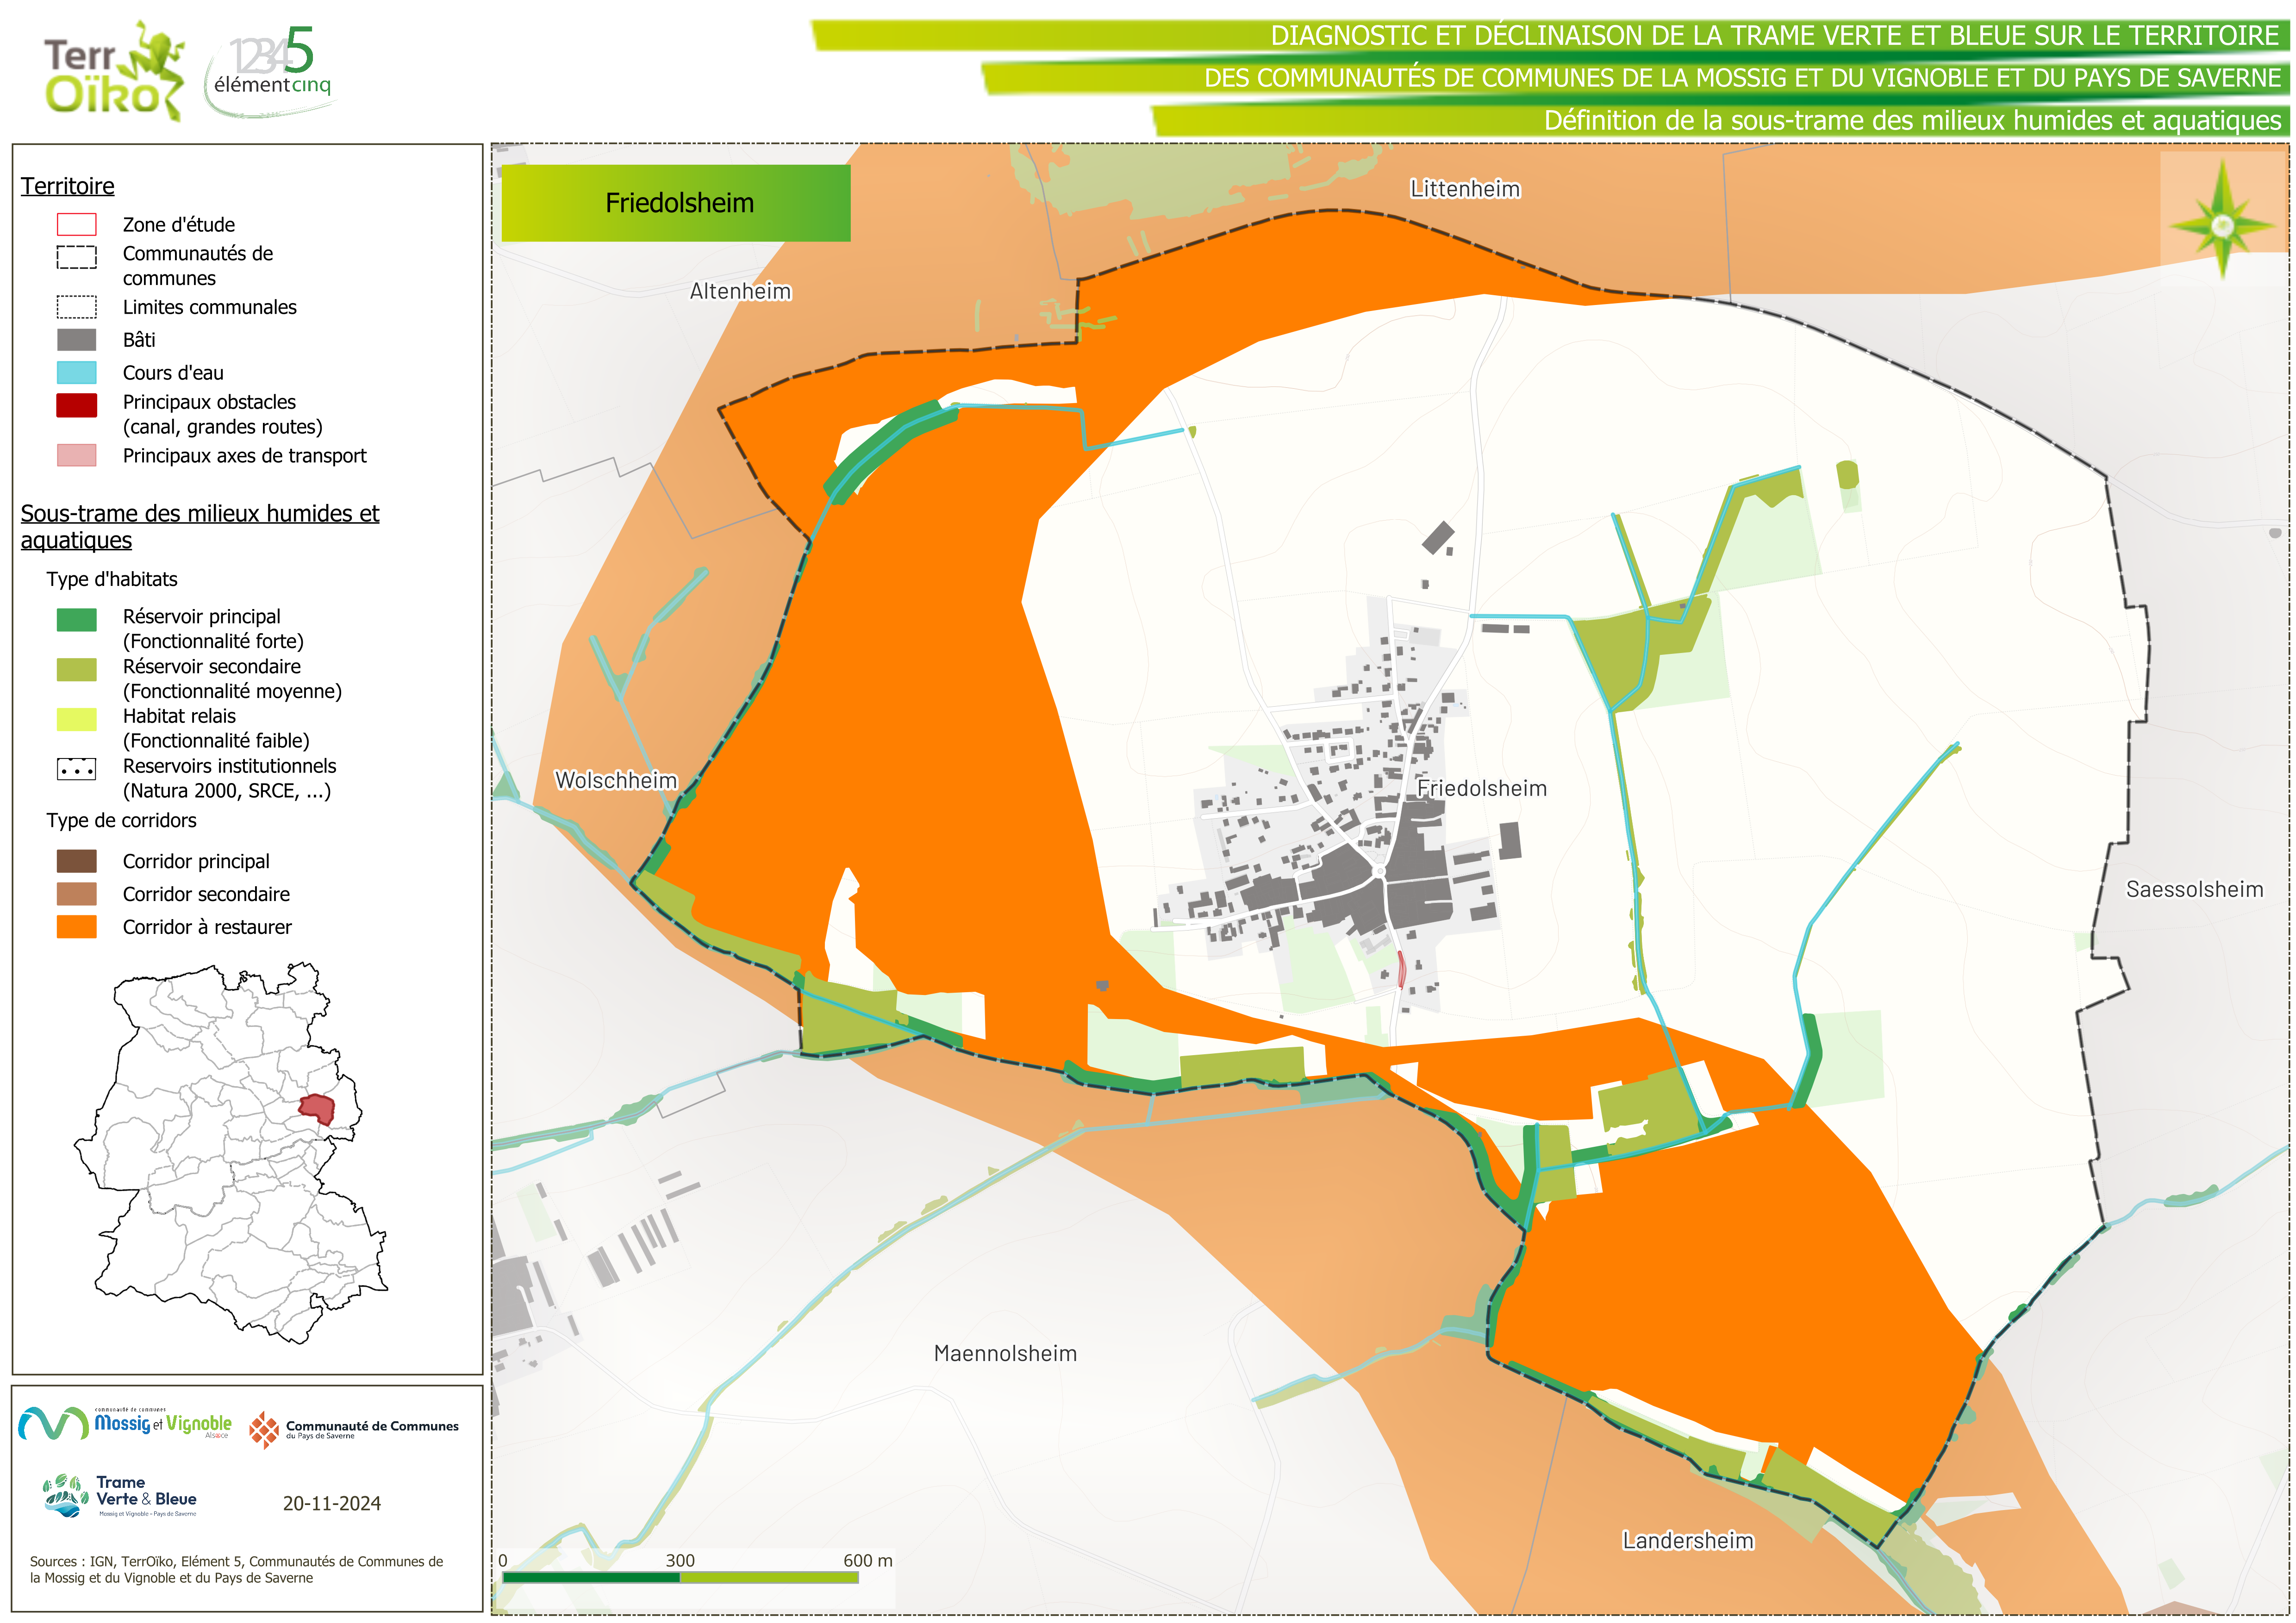Image resolution: width=2296 pixels, height=1623 pixels.
Task: Click the Bâti grey legend swatch
Action: (x=77, y=340)
